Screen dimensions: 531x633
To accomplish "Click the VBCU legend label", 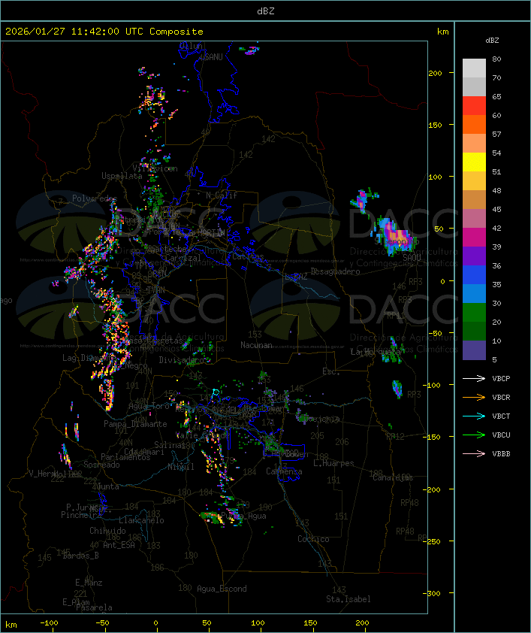I will coord(501,435).
